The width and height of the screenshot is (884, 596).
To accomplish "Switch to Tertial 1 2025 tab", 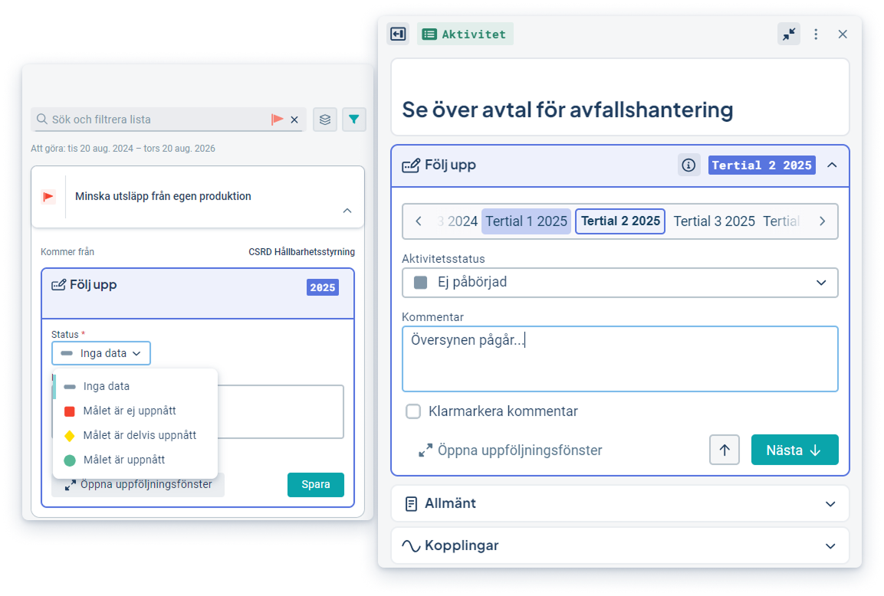I will pyautogui.click(x=527, y=221).
